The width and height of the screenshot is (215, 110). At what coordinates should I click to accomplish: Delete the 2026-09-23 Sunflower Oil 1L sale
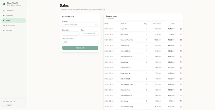point(181,96)
